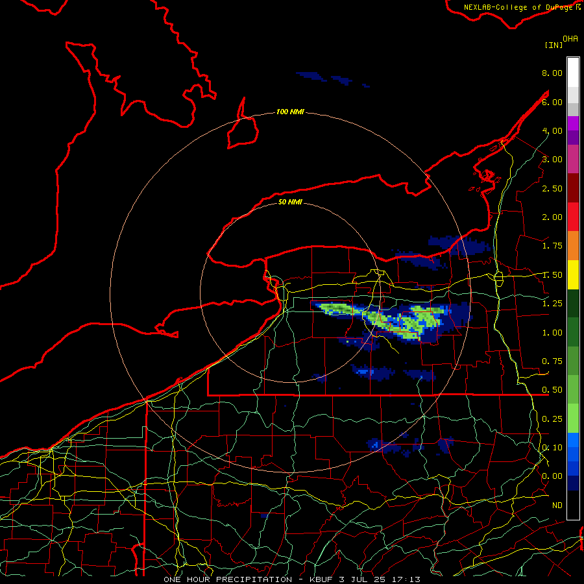
Task: Click the 0.10 legend value
Action: point(552,448)
